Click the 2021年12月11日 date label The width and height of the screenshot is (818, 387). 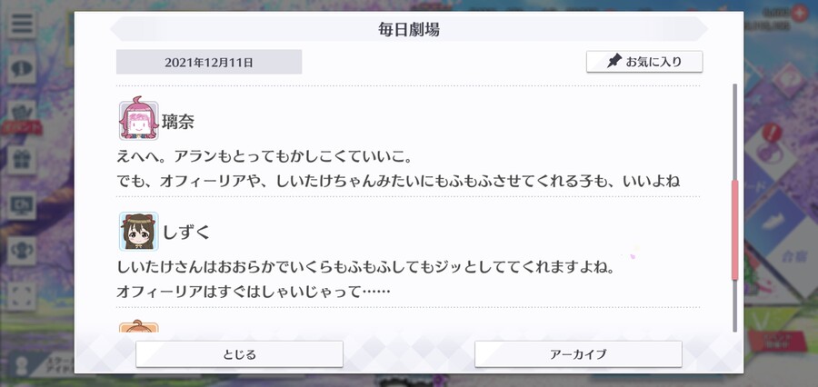pyautogui.click(x=209, y=62)
